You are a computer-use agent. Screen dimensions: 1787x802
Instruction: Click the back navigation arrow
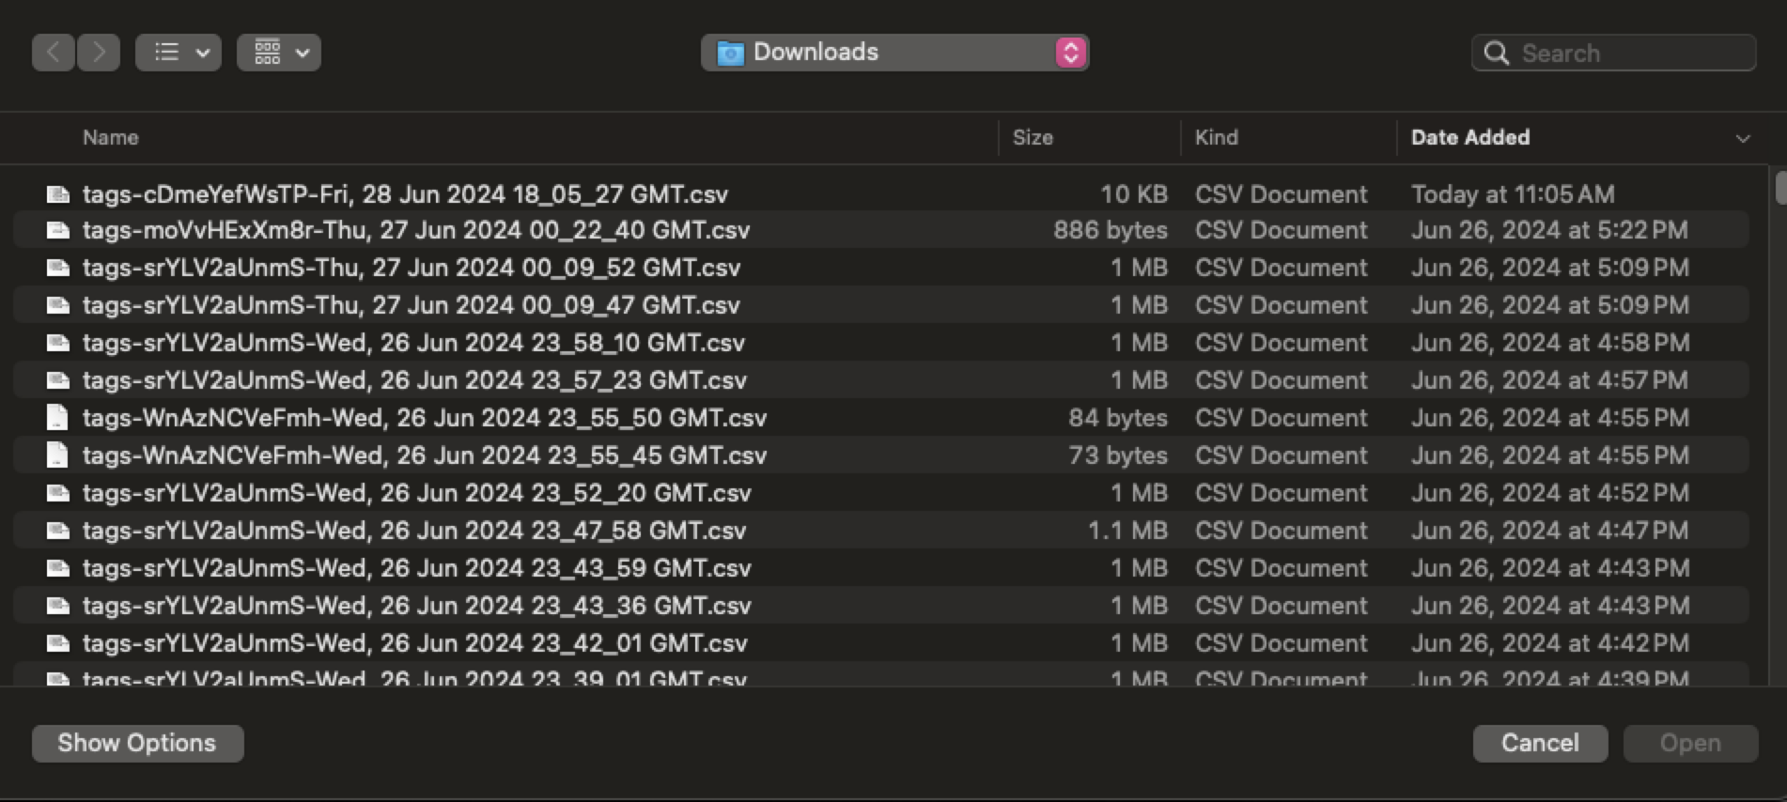[54, 53]
